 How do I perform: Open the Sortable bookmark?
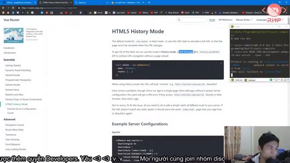point(229,13)
